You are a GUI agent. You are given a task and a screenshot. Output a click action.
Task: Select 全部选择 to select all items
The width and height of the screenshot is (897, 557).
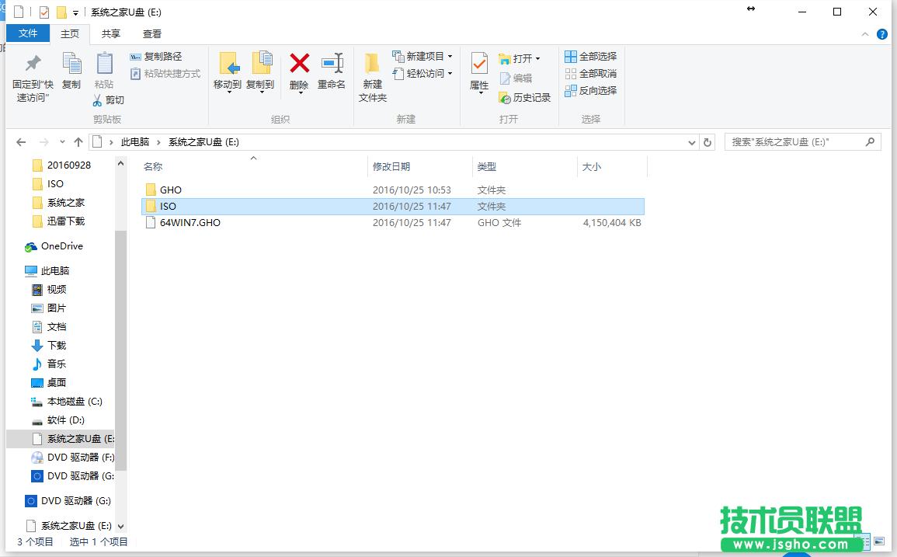coord(591,56)
